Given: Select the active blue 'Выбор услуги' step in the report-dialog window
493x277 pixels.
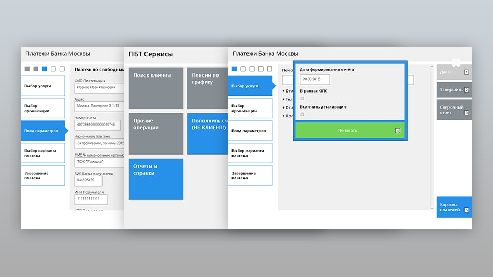Looking at the screenshot, I should coord(250,86).
